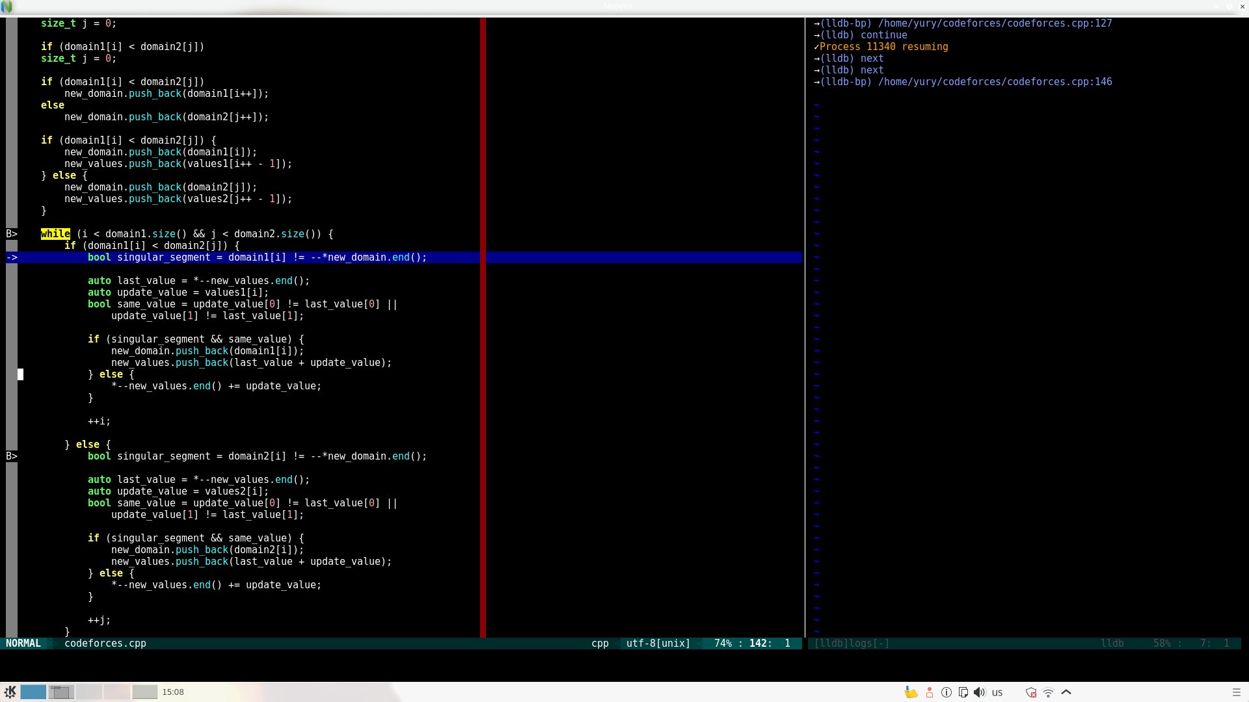Expand hidden system tray icons arrow

[x=1066, y=692]
